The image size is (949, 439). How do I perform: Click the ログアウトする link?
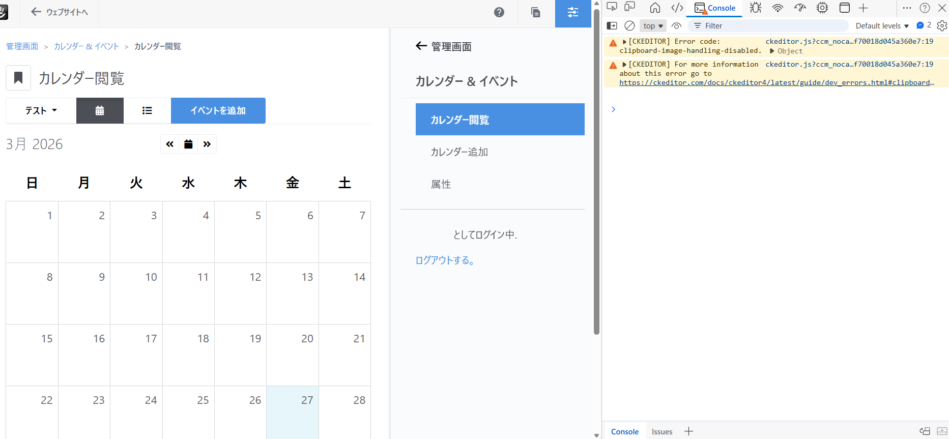(445, 260)
